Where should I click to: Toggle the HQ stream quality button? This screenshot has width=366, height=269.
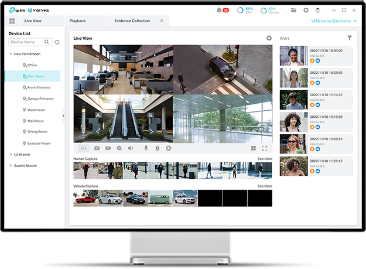[x=83, y=148]
